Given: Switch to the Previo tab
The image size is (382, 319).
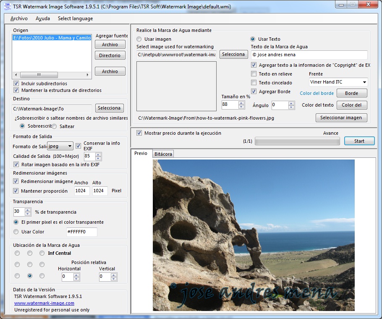Looking at the screenshot, I should (141, 153).
